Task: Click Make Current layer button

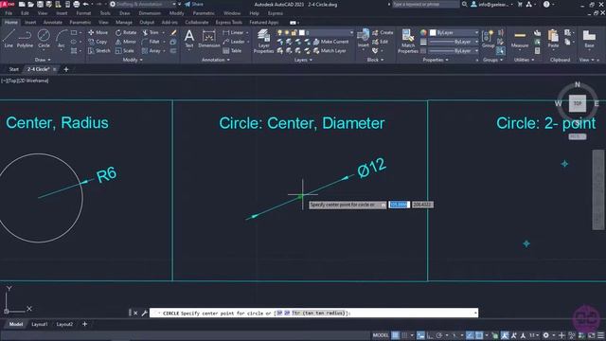Action: (330, 42)
